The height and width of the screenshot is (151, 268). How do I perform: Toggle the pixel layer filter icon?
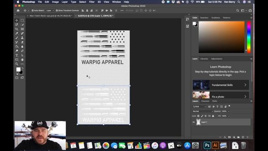[x=209, y=107]
